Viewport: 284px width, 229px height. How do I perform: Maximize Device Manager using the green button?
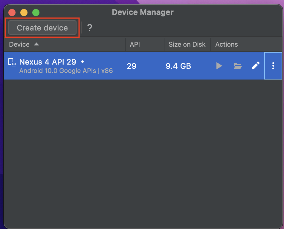(x=36, y=13)
